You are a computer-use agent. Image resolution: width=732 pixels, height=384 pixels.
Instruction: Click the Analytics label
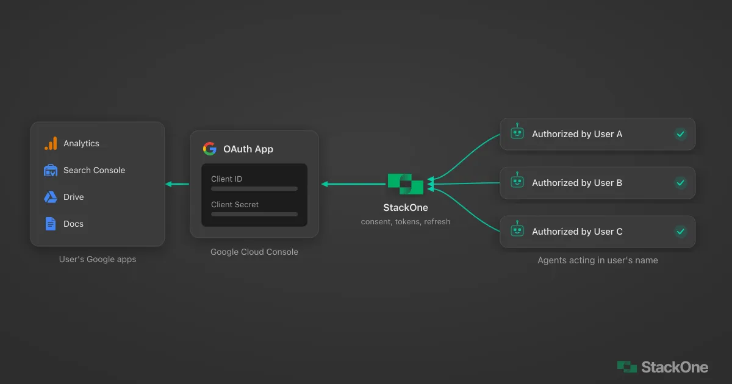click(81, 143)
